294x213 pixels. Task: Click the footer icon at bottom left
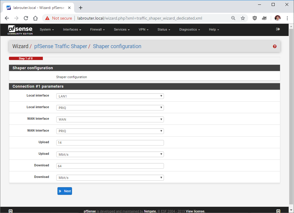point(11,211)
